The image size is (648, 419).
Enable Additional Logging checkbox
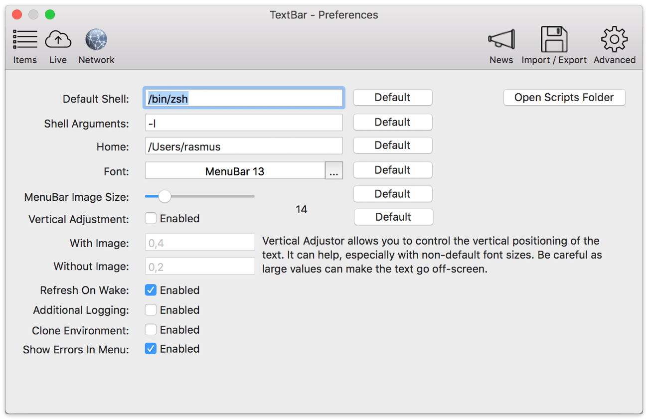[151, 310]
